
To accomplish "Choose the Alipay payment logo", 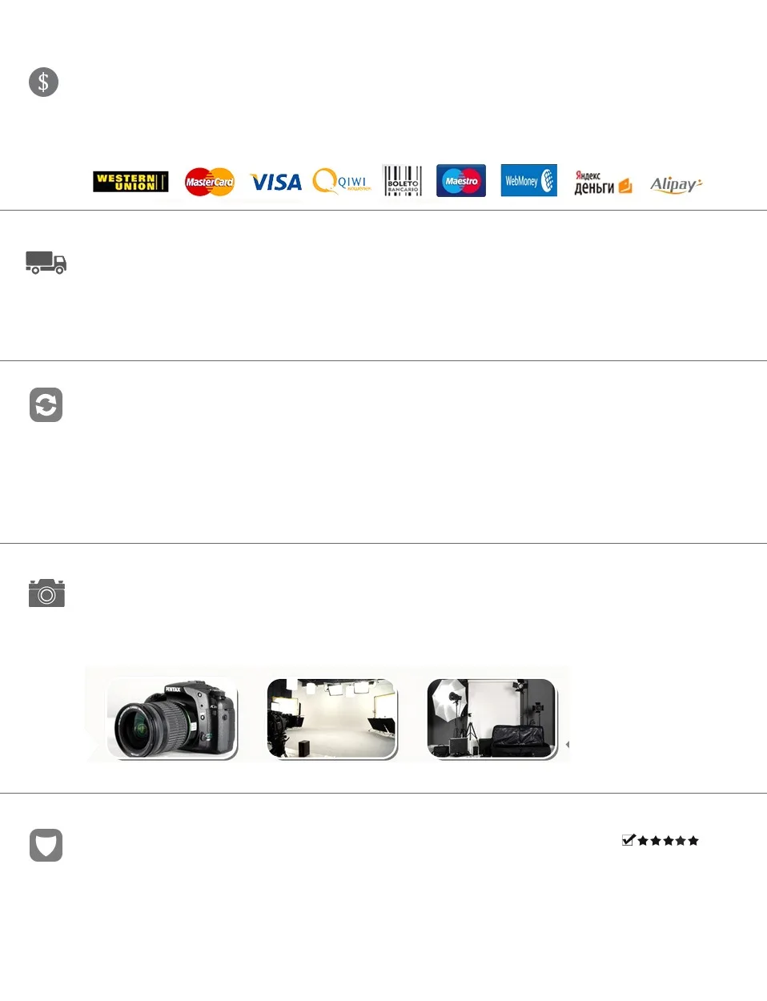I will 676,184.
